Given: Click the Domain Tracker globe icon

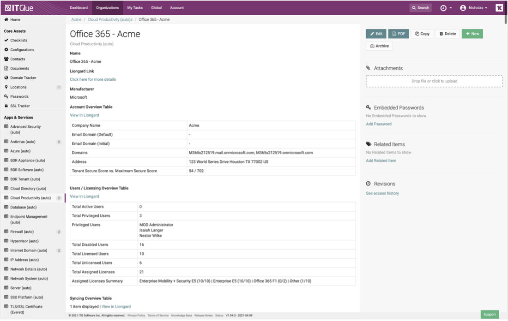Looking at the screenshot, I should point(6,77).
